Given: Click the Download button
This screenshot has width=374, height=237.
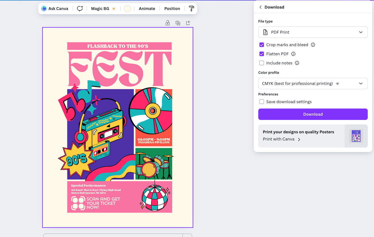Looking at the screenshot, I should tap(313, 114).
